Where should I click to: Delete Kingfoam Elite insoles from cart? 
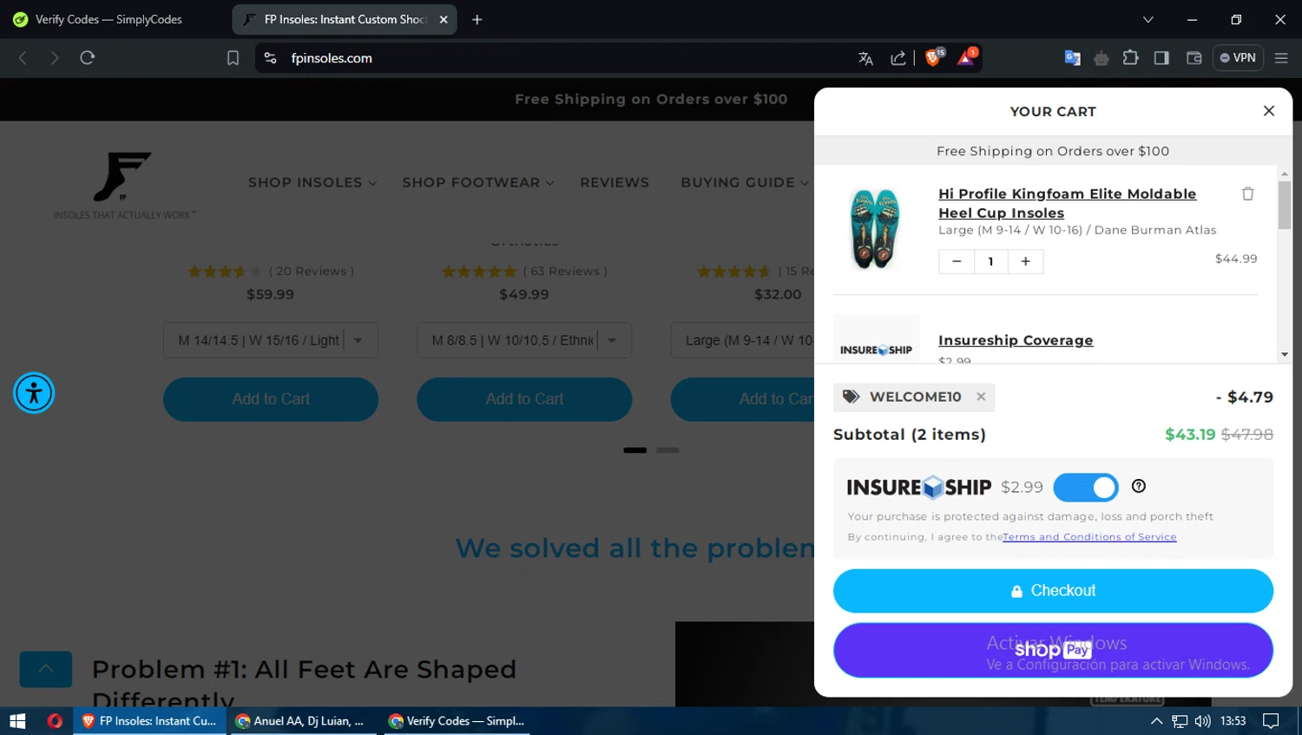(x=1247, y=194)
